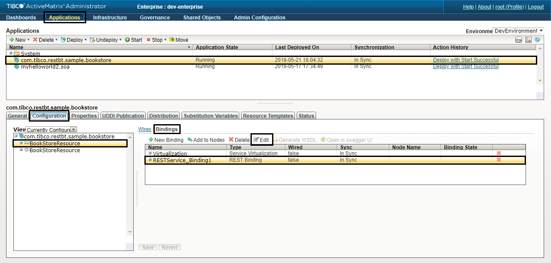Open the Dashboards menu
The image size is (551, 263).
(21, 18)
